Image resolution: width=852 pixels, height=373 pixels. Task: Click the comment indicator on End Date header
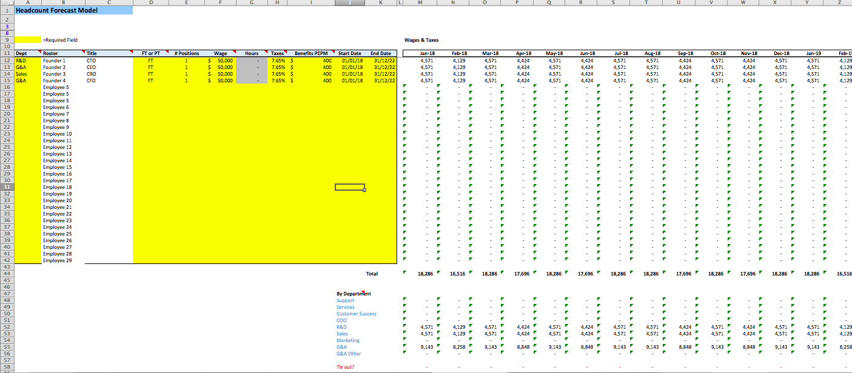(x=395, y=53)
